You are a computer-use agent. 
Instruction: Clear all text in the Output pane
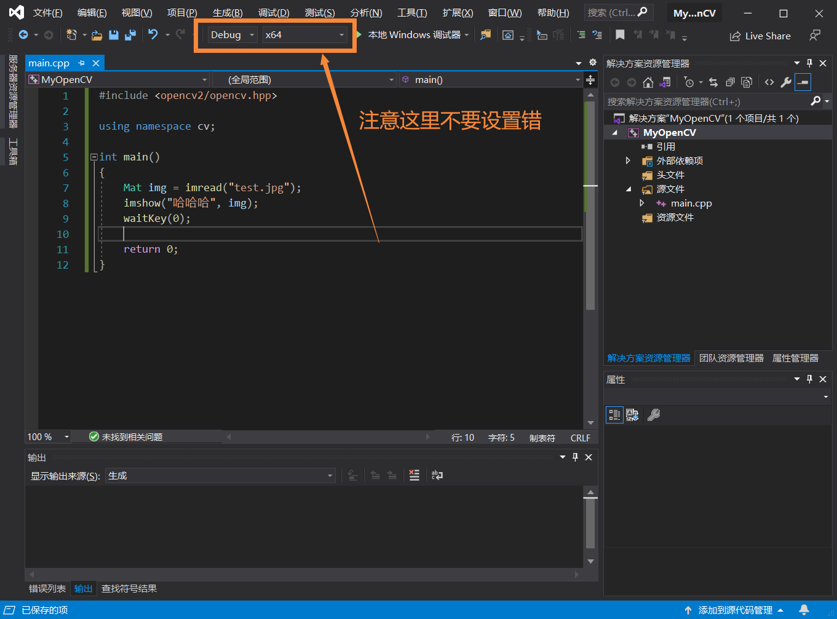414,475
